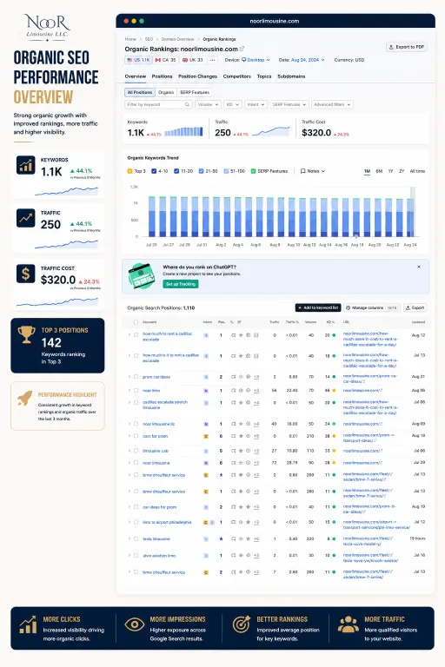Image resolution: width=445 pixels, height=667 pixels.
Task: Open the KD filter dropdown
Action: pos(233,104)
